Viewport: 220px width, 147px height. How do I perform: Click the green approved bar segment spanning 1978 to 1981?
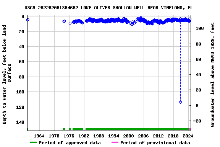tap(78, 129)
